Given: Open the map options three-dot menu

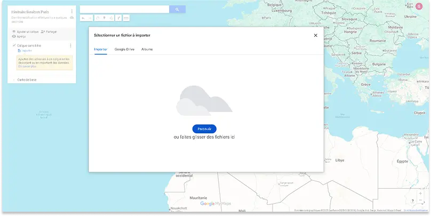Looking at the screenshot, I should [x=71, y=12].
